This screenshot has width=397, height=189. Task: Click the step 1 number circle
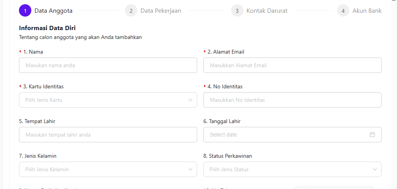(25, 11)
